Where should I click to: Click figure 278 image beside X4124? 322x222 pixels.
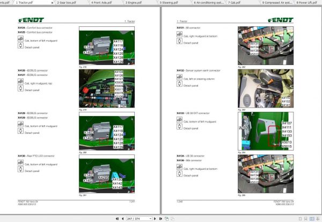point(107,46)
